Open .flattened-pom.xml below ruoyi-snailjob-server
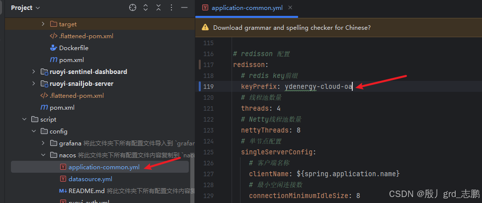482x203 pixels. coord(77,96)
